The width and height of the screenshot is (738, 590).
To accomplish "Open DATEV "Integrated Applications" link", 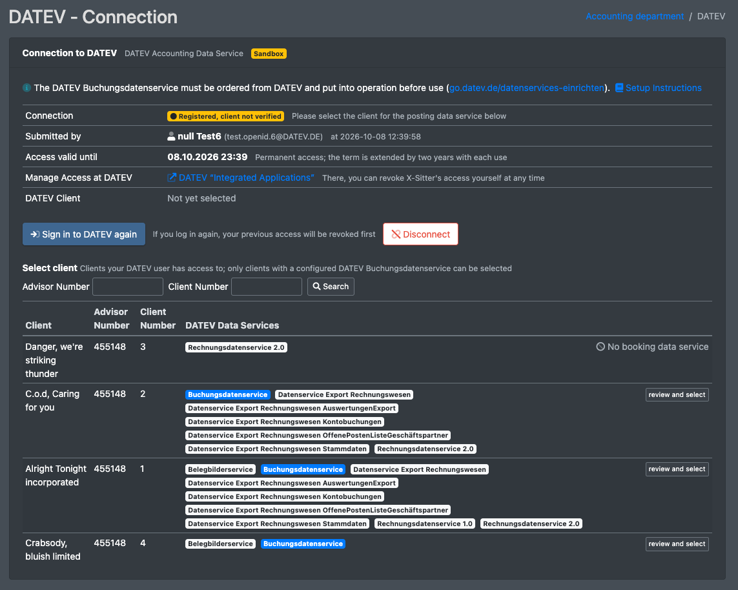I will pos(246,178).
